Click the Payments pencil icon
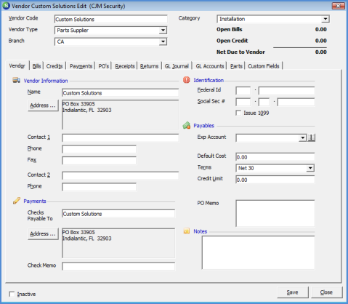Viewport: 348px width, 304px height. click(17, 201)
